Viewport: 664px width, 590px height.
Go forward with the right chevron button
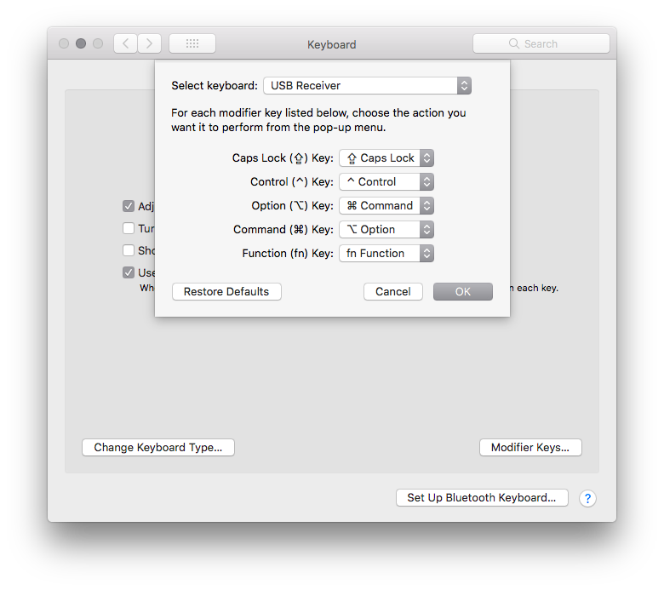(x=150, y=43)
